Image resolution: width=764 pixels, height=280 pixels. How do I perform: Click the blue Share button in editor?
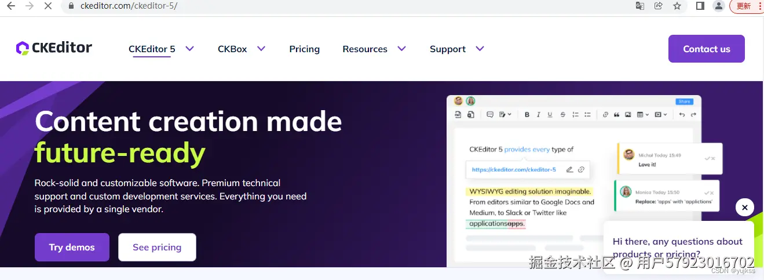tap(685, 101)
